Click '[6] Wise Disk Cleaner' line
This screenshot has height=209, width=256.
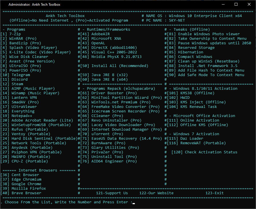tap(24, 57)
